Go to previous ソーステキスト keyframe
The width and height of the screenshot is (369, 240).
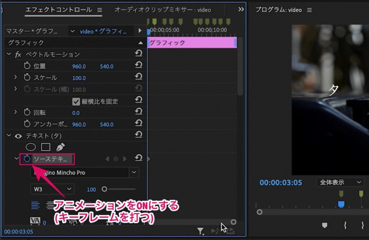pyautogui.click(x=107, y=159)
